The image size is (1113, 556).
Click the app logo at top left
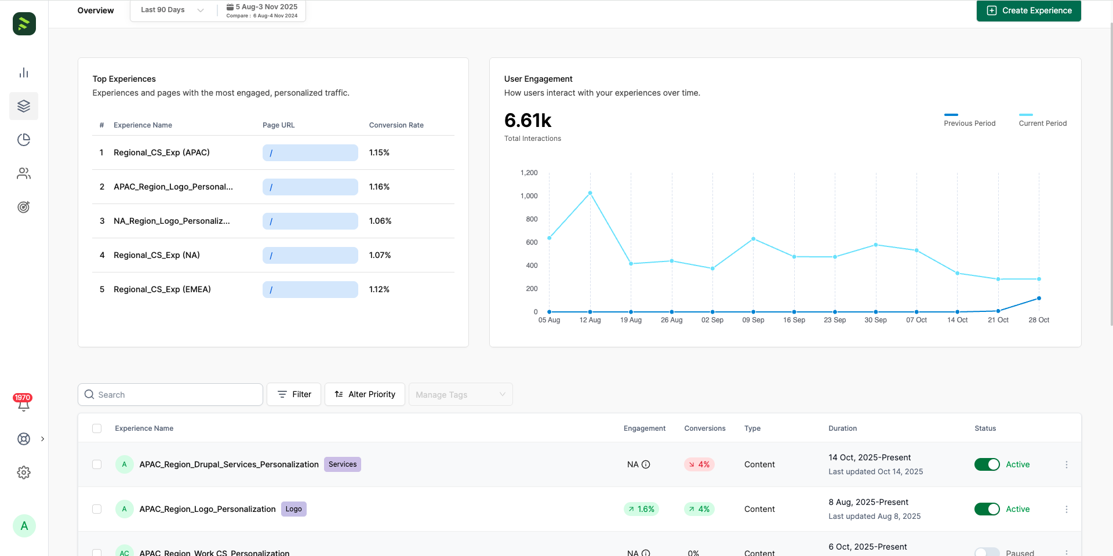coord(24,24)
